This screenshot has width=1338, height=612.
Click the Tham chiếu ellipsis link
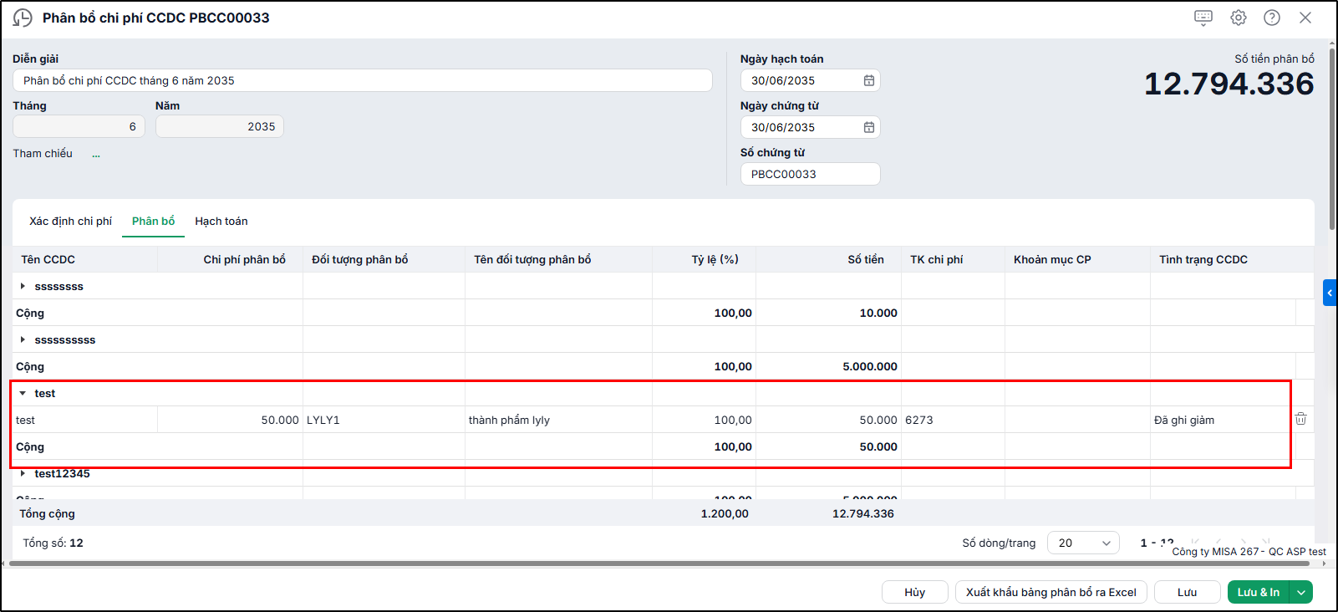click(x=96, y=154)
